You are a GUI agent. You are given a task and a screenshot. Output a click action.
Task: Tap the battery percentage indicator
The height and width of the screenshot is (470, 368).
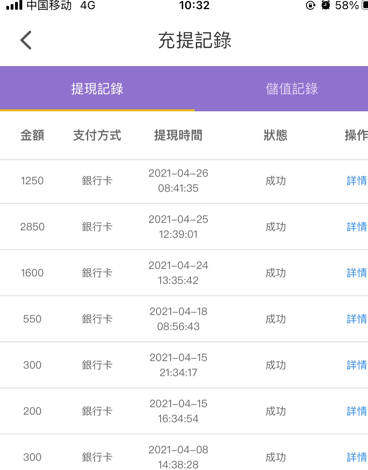(347, 5)
